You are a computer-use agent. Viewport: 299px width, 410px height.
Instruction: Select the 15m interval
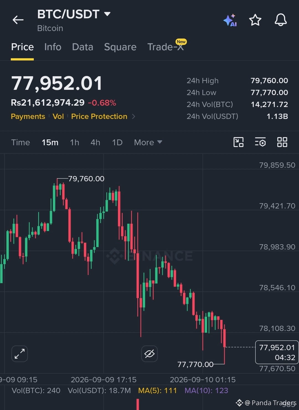[x=50, y=142]
